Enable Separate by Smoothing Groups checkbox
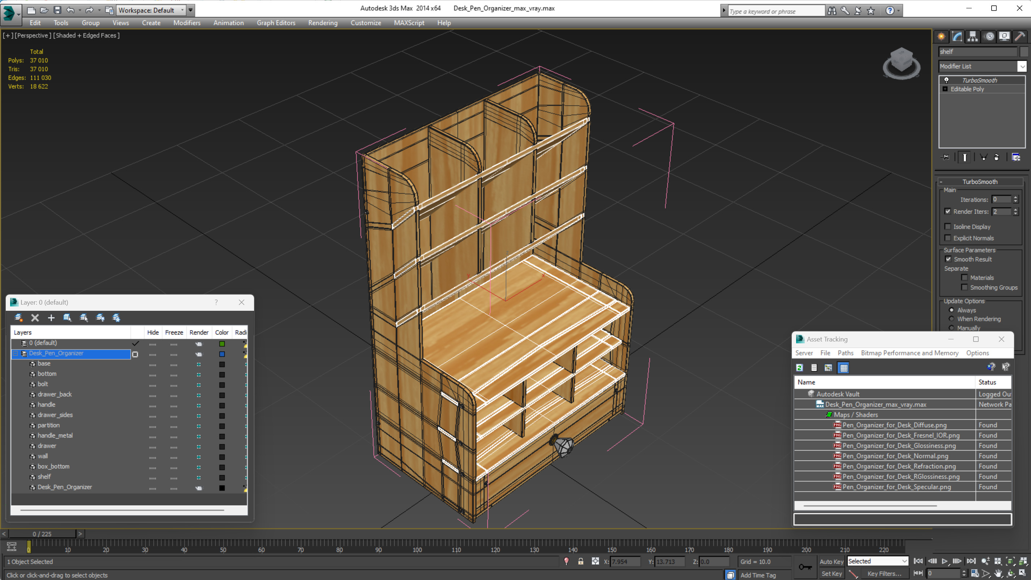This screenshot has height=580, width=1031. coord(965,287)
